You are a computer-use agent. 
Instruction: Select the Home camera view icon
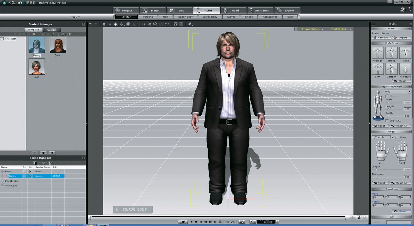(x=104, y=24)
